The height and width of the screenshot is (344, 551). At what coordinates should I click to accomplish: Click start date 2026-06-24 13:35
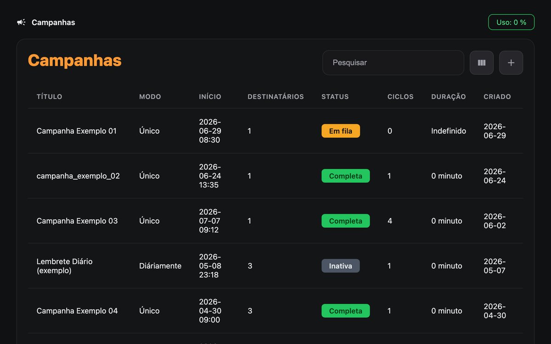point(210,176)
